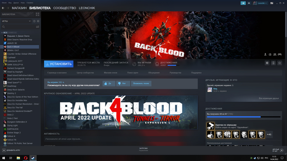Click the add game plus icon
The height and width of the screenshot is (161, 287).
coord(4,150)
